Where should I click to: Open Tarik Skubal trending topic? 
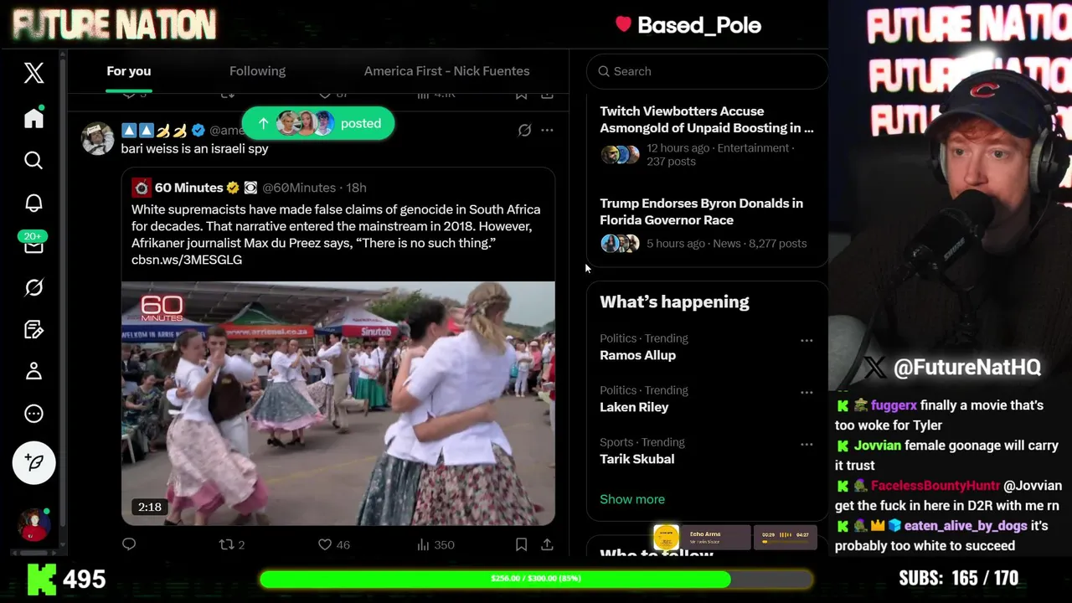click(636, 459)
